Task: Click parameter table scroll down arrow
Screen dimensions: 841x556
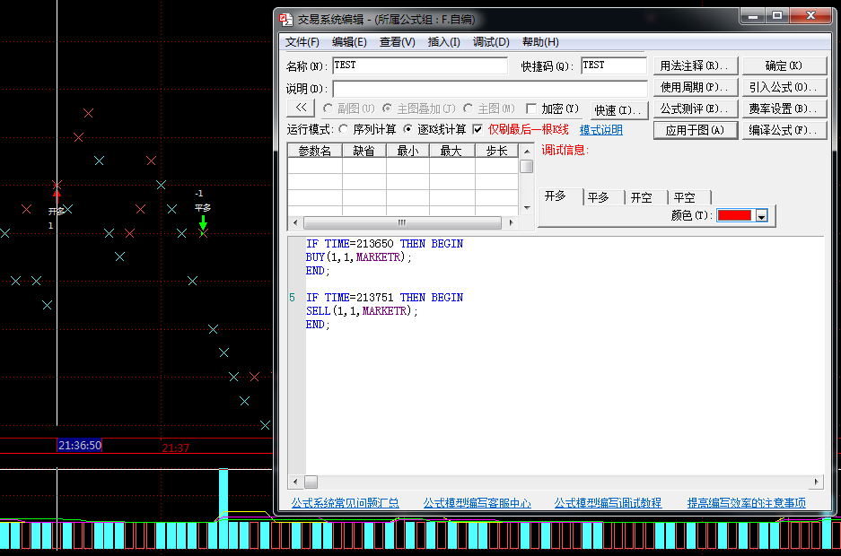Action: click(527, 208)
